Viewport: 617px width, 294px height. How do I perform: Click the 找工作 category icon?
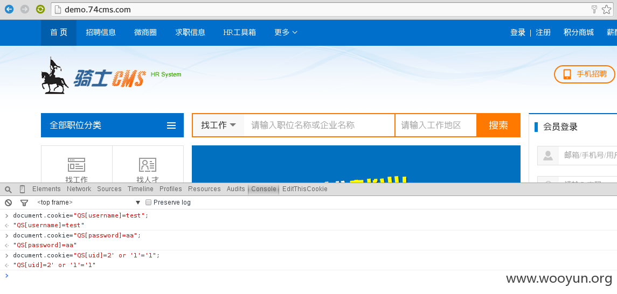tap(77, 165)
